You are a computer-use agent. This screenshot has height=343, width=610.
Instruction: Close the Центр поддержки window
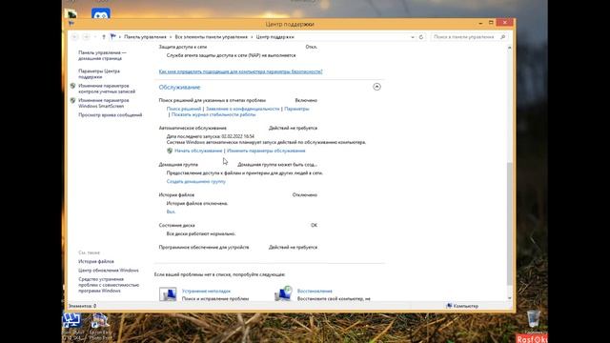[504, 23]
